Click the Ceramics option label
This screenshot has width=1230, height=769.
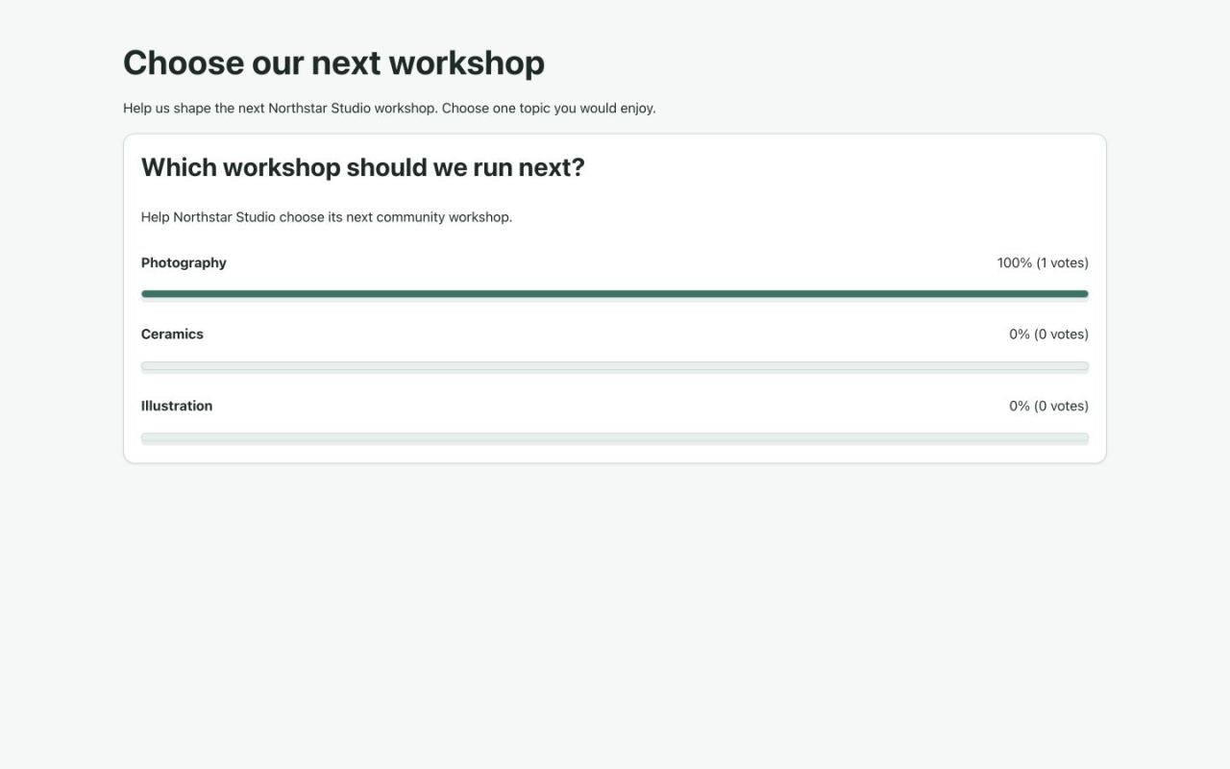[172, 335]
